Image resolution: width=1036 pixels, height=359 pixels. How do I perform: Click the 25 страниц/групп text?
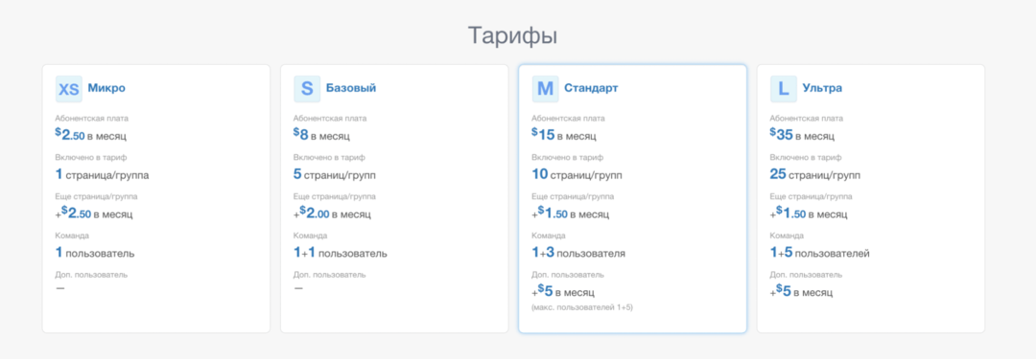pos(815,175)
